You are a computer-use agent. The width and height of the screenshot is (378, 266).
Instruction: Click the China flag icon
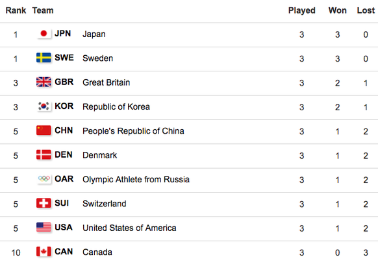coord(44,130)
